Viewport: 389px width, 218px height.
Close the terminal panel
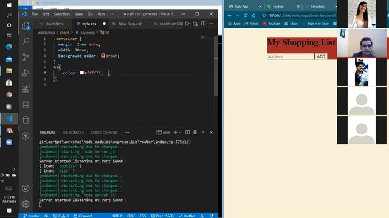coord(211,133)
